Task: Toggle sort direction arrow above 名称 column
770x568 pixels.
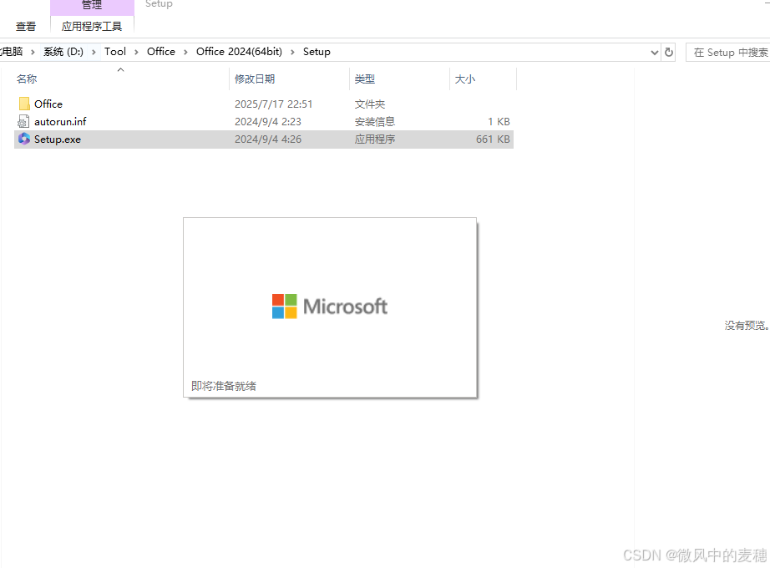Action: 121,70
